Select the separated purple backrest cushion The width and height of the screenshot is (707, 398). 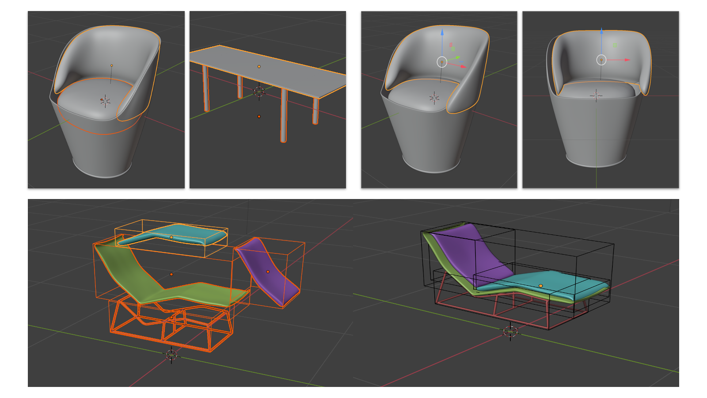click(268, 272)
